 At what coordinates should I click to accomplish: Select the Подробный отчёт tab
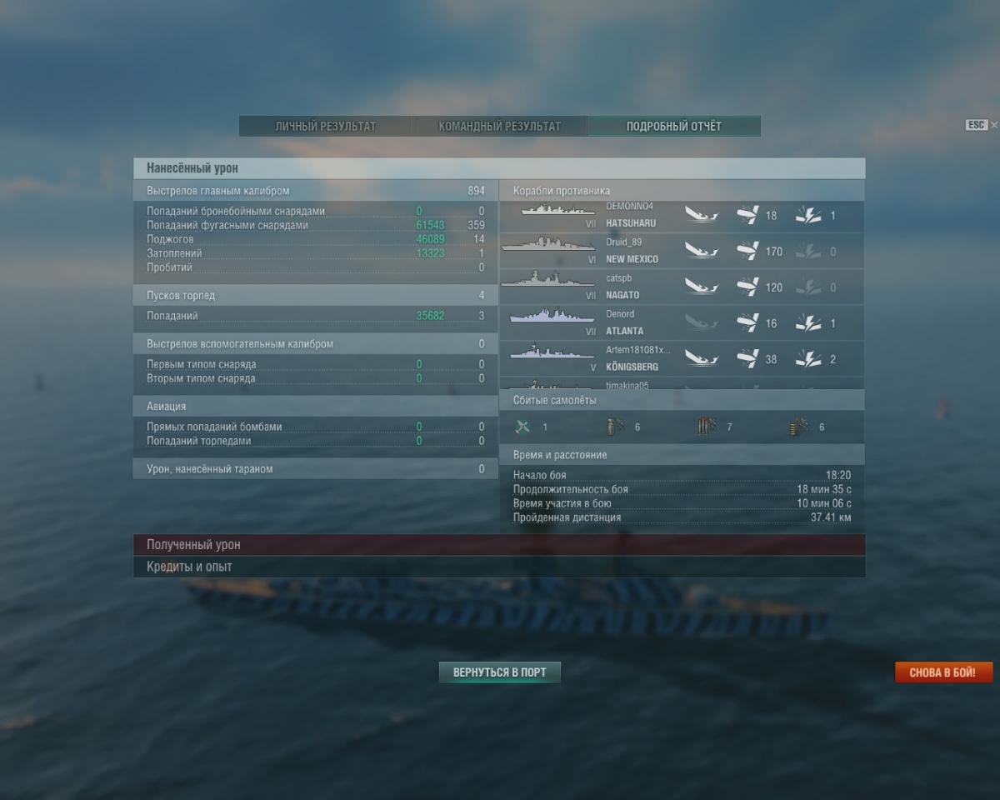[674, 127]
